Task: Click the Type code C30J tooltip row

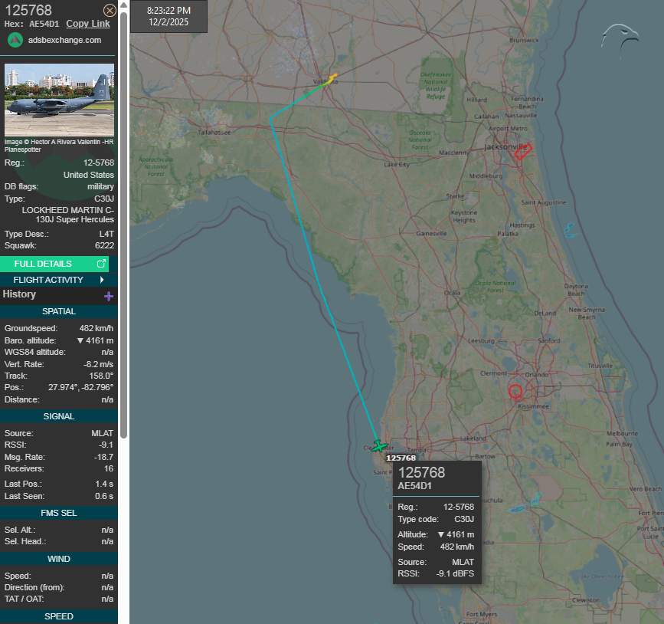Action: coord(436,519)
